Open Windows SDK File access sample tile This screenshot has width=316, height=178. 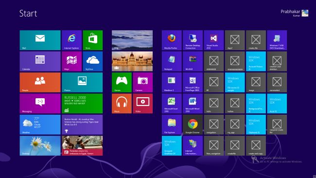(235, 83)
